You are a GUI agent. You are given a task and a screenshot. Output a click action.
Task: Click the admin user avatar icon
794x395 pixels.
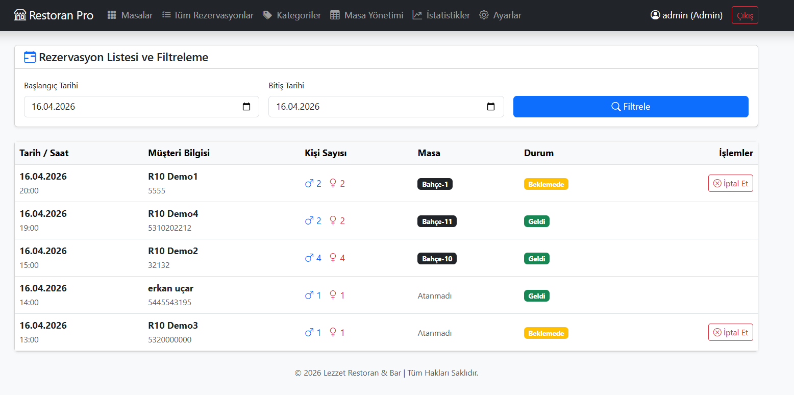tap(655, 15)
